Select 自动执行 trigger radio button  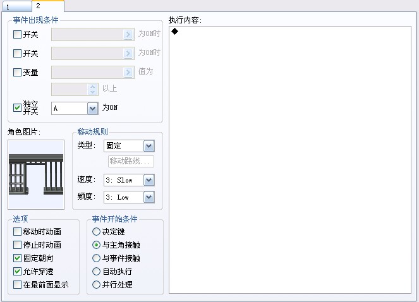tap(112, 271)
